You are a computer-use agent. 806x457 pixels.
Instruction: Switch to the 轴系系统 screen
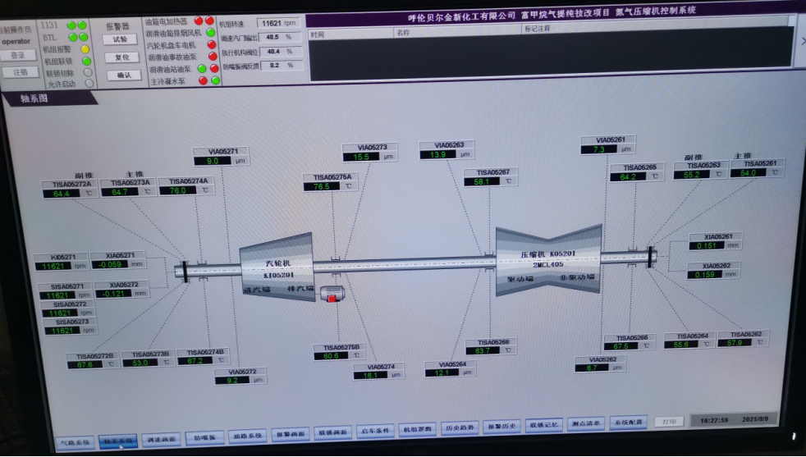[x=118, y=441]
